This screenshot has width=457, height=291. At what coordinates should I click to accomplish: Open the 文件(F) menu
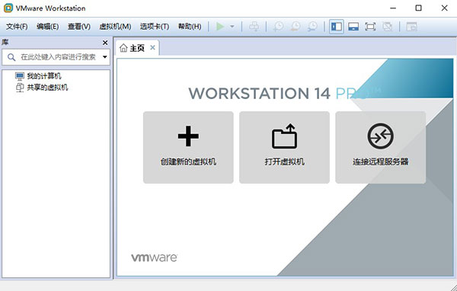point(17,27)
